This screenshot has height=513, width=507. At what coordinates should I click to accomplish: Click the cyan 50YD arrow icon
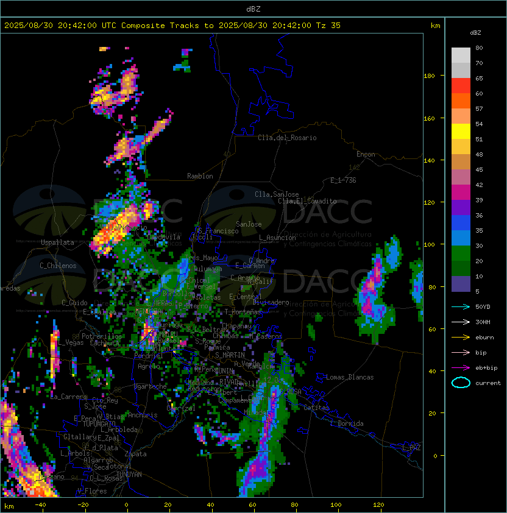pos(461,306)
